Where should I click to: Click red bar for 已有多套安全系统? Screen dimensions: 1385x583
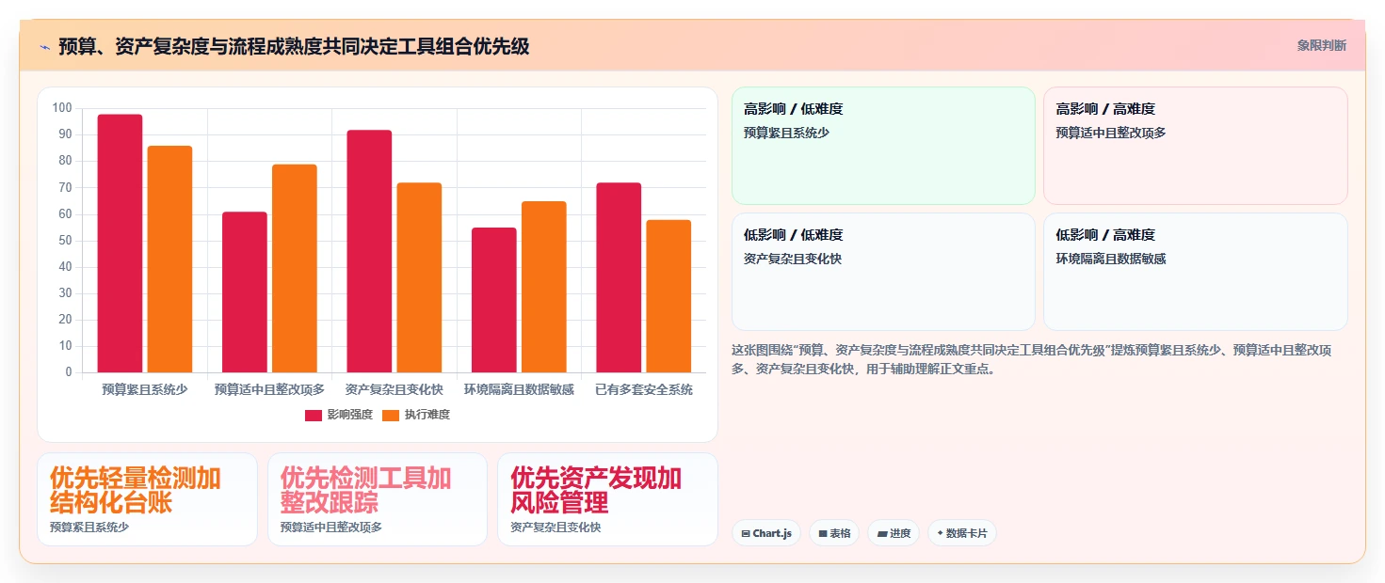point(619,277)
